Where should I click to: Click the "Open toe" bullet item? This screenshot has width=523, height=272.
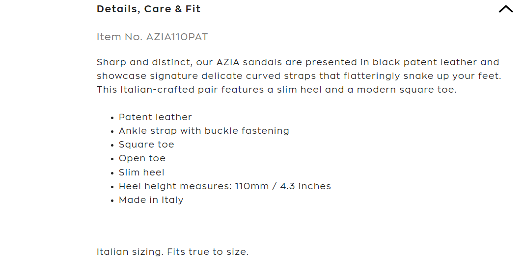click(x=142, y=158)
